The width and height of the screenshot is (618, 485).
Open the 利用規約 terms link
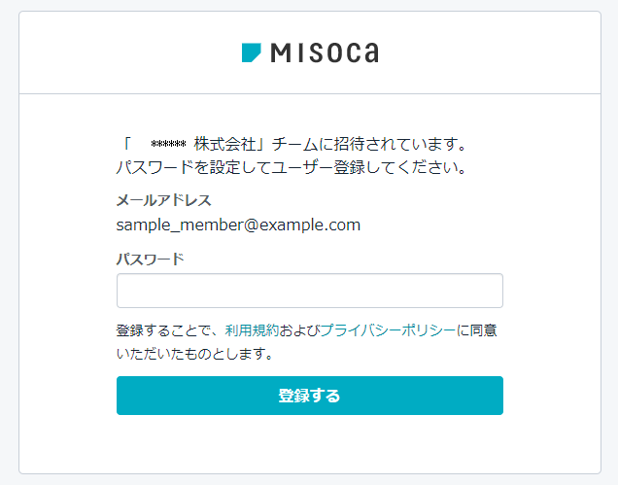(252, 330)
